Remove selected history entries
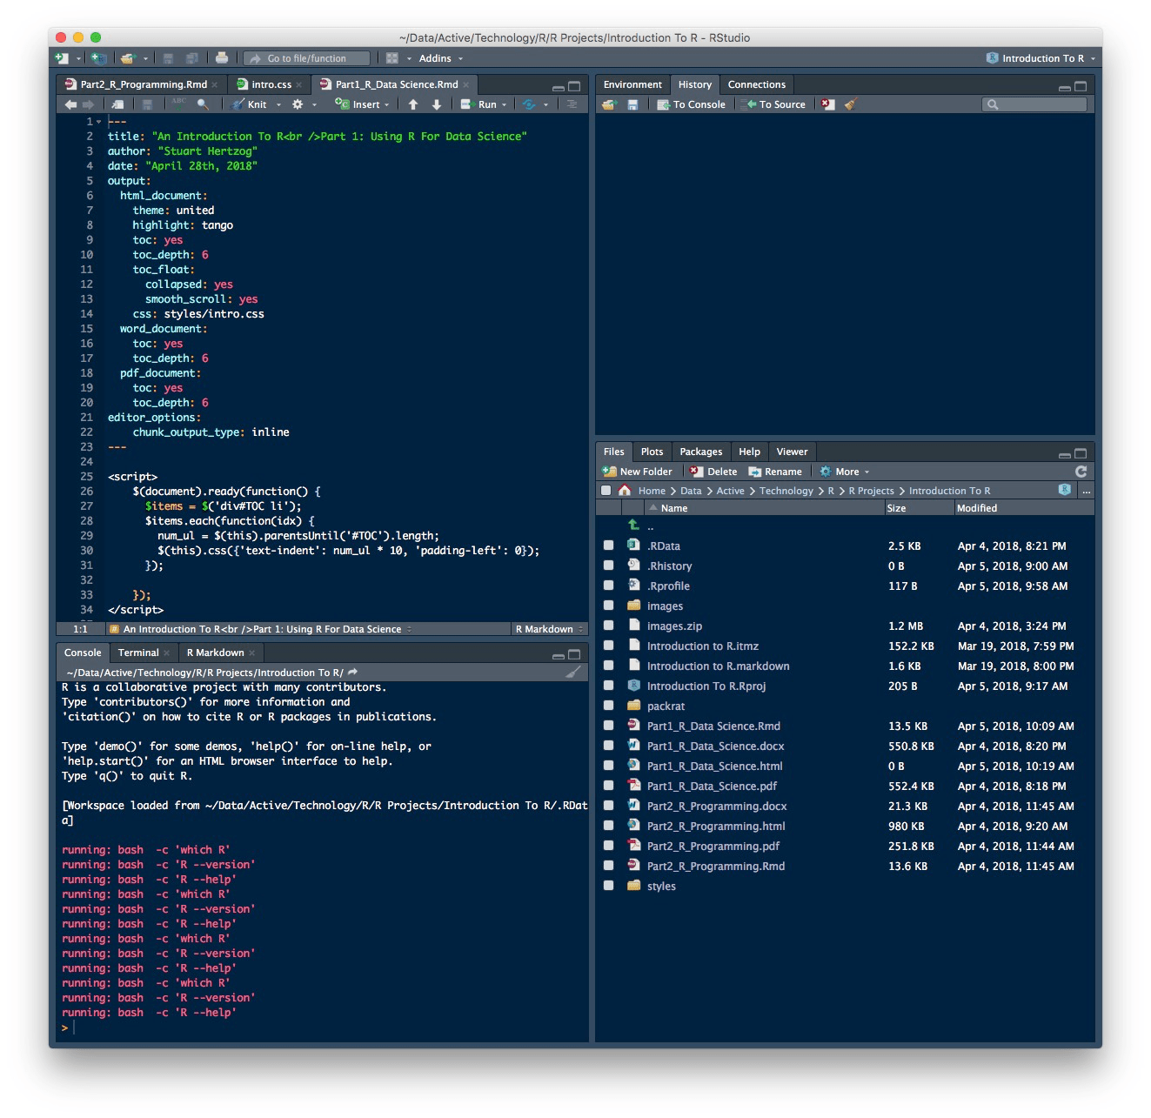The height and width of the screenshot is (1118, 1151). pos(827,104)
